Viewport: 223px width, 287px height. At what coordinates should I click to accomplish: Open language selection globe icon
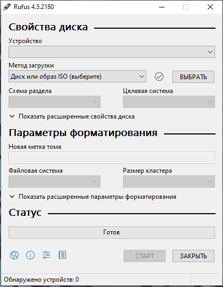click(14, 255)
